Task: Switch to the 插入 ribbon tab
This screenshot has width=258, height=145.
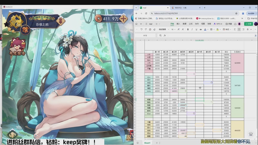Action: (x=178, y=24)
